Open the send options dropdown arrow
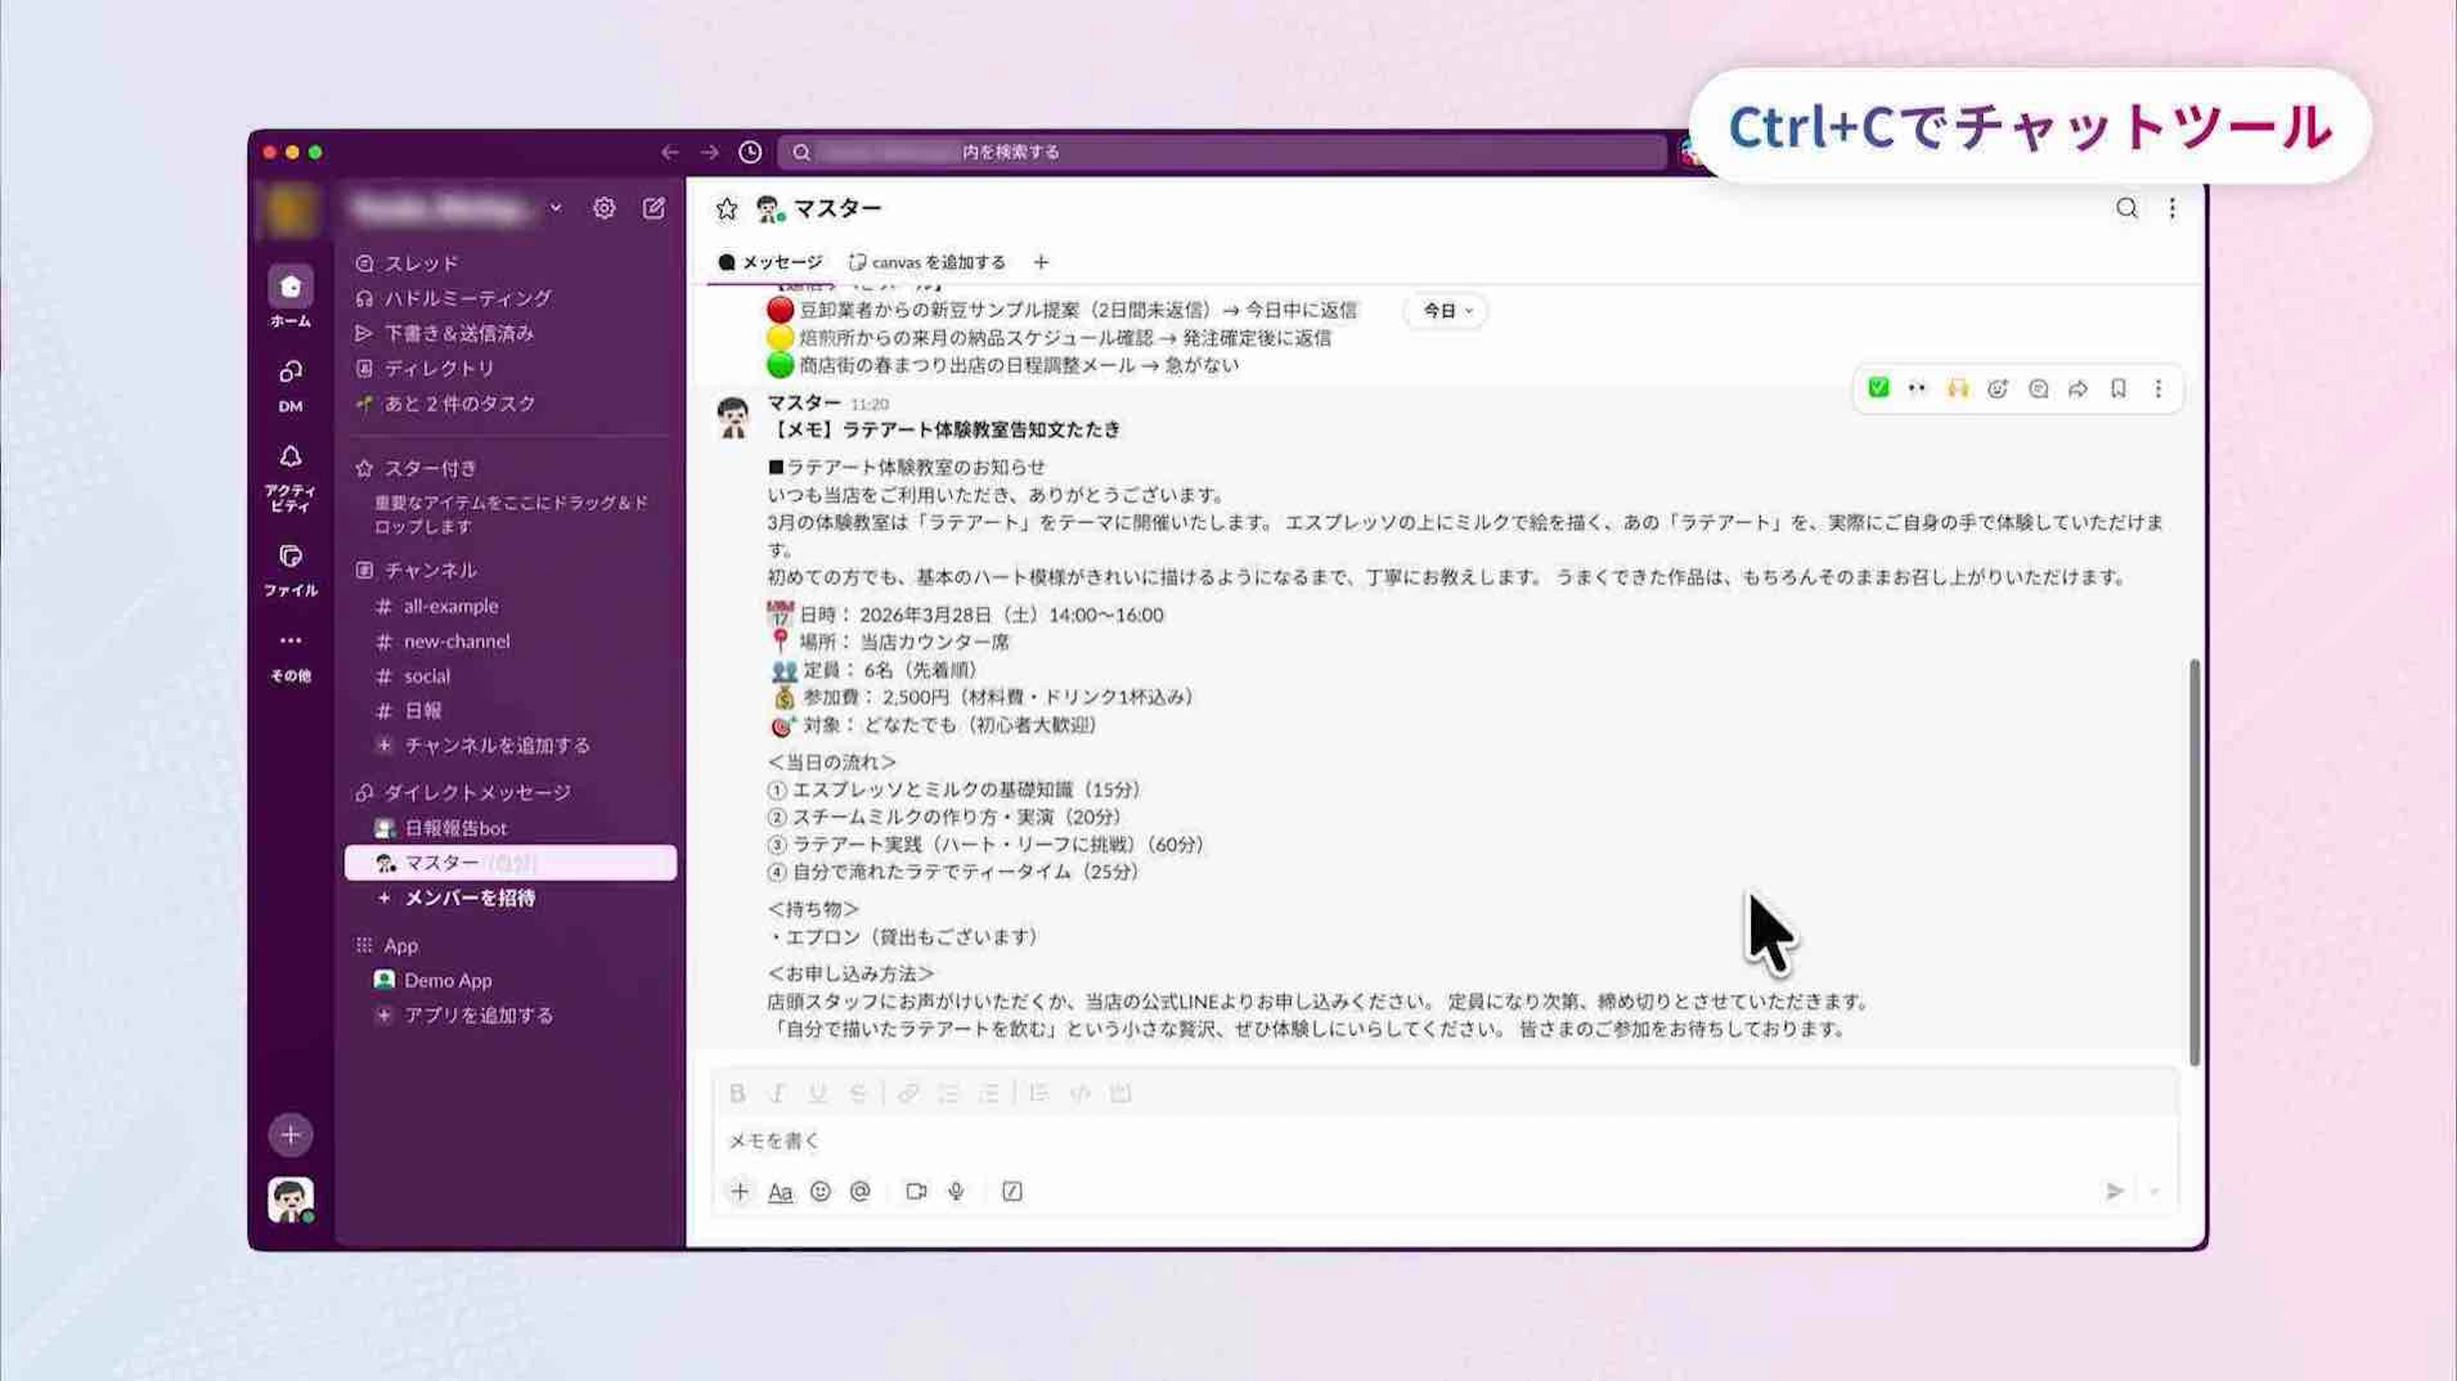The image size is (2457, 1381). pyautogui.click(x=2154, y=1191)
